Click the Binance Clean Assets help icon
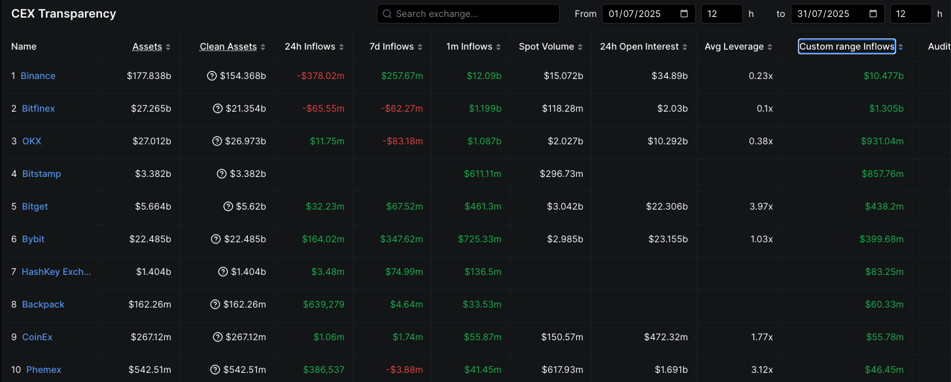The image size is (951, 382). [x=211, y=76]
